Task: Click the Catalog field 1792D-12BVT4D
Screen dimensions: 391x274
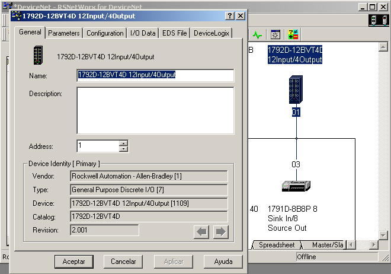Action: tap(149, 216)
